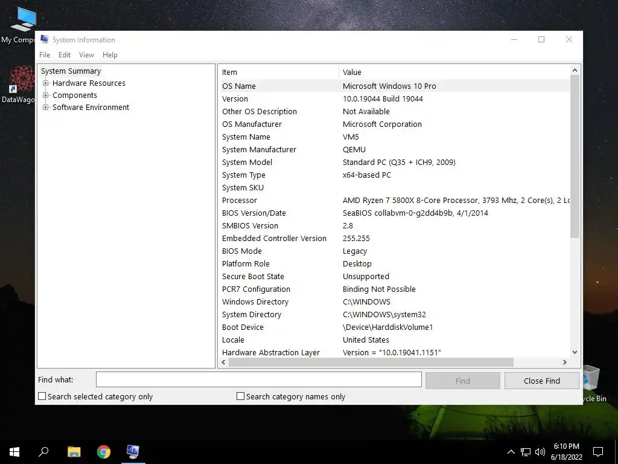Screen dimensions: 618x464
Task: Click System Information title bar icon
Action: 45,39
